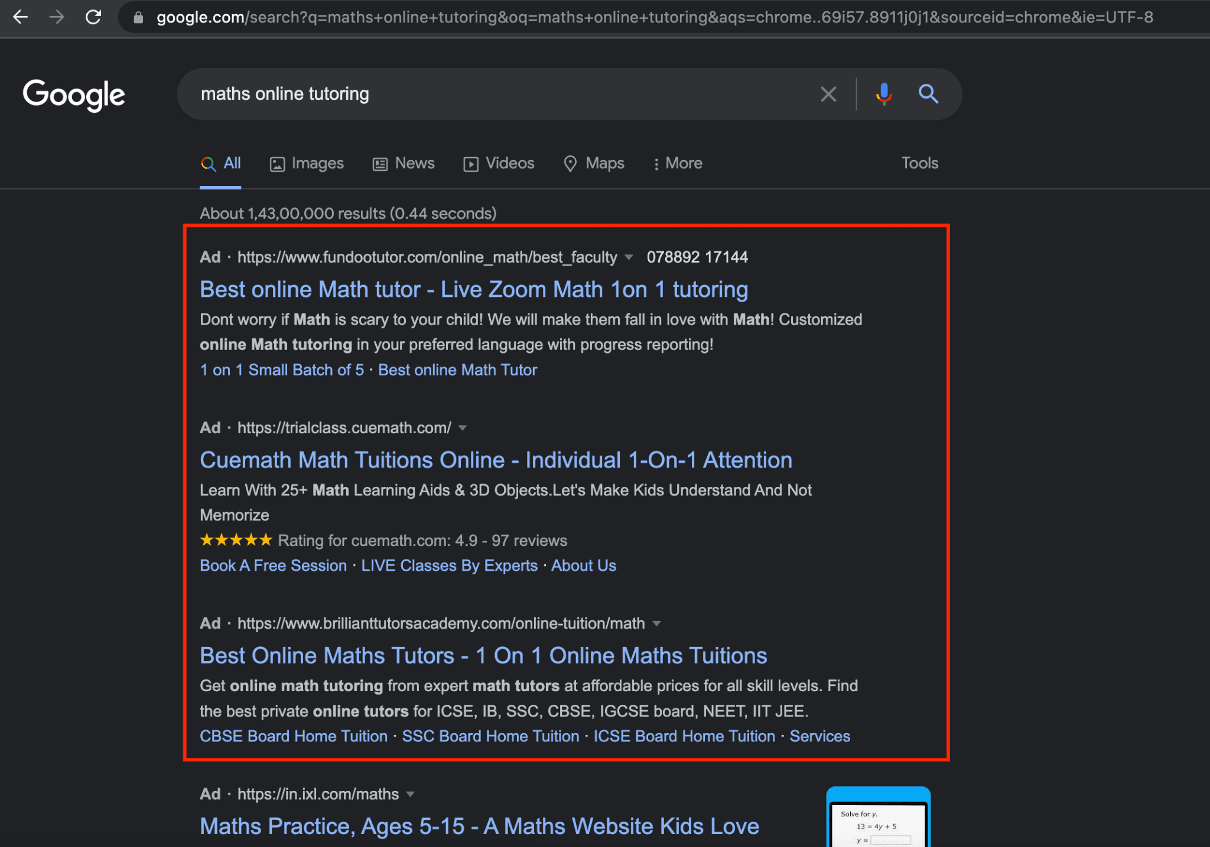
Task: Click the browser back arrow
Action: click(x=21, y=17)
